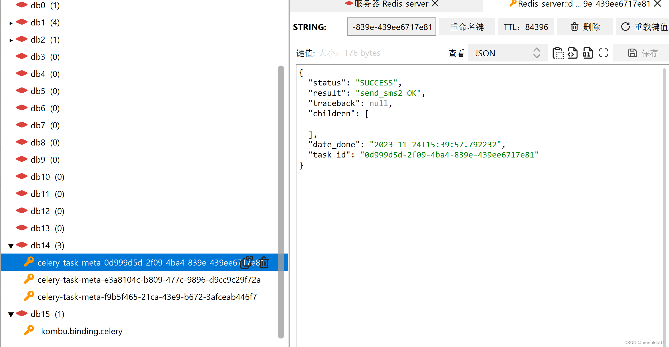Select database db12 (0)
669x347 pixels.
point(47,211)
